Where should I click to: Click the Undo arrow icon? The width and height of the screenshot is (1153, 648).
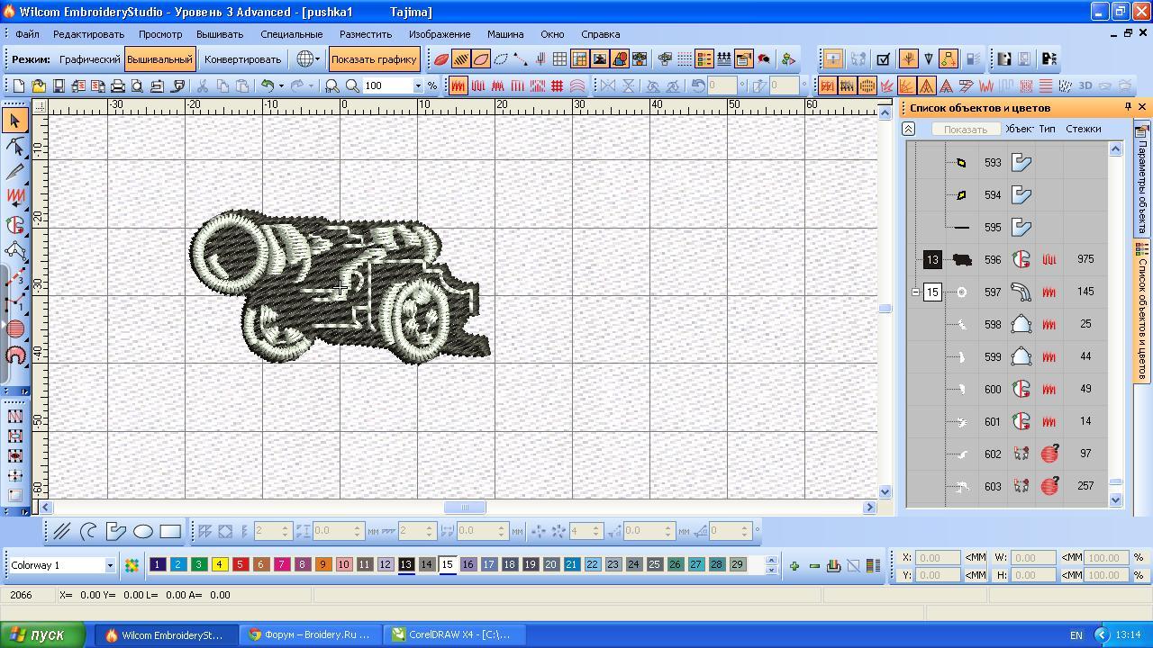pos(268,86)
